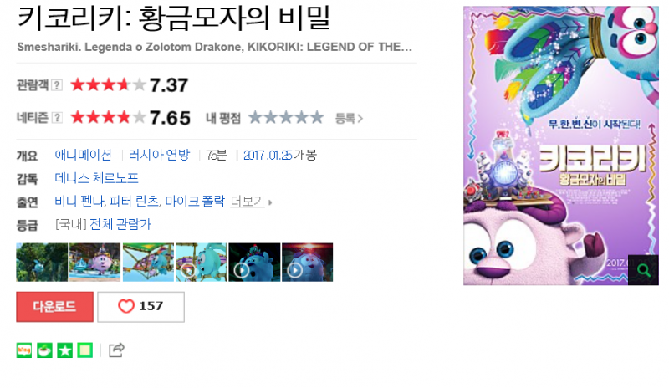
Task: Open director 데니스 체르노프 link
Action: pos(96,178)
